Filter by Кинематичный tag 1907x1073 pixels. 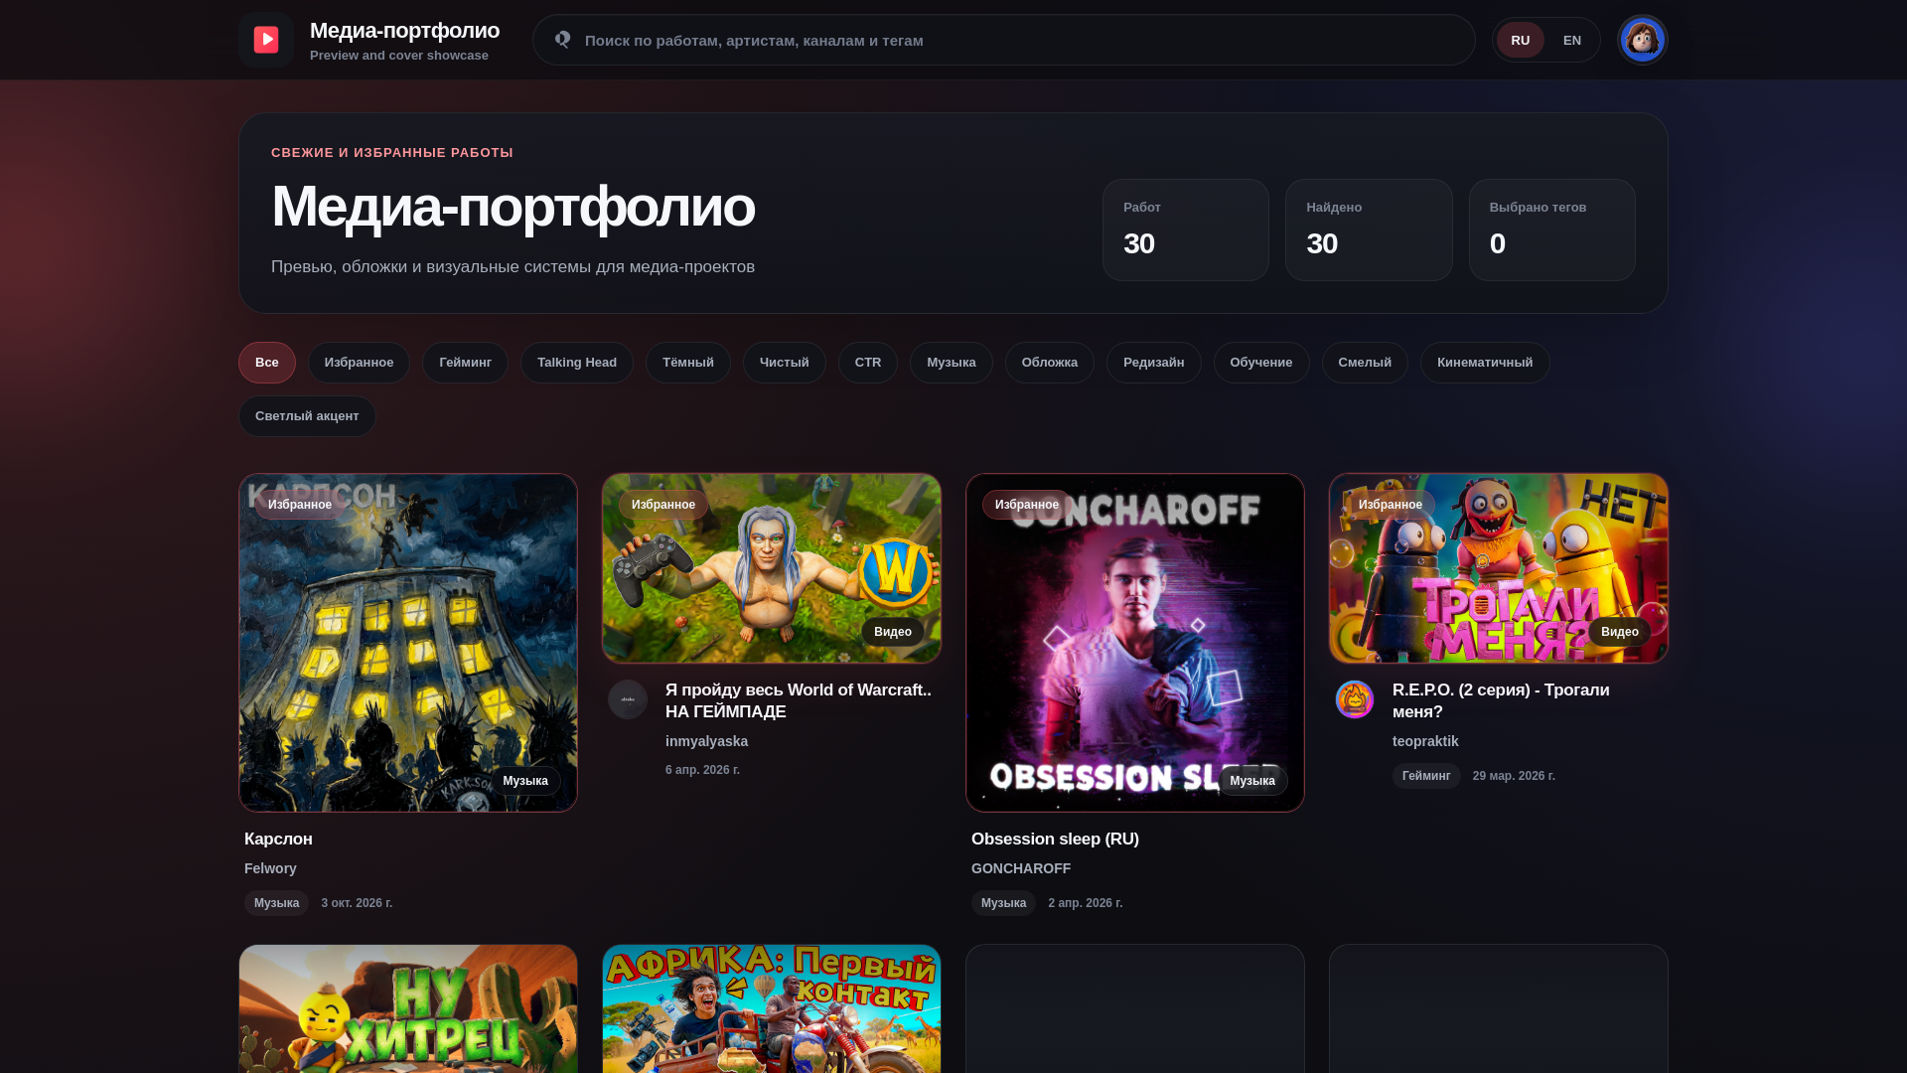coord(1485,363)
